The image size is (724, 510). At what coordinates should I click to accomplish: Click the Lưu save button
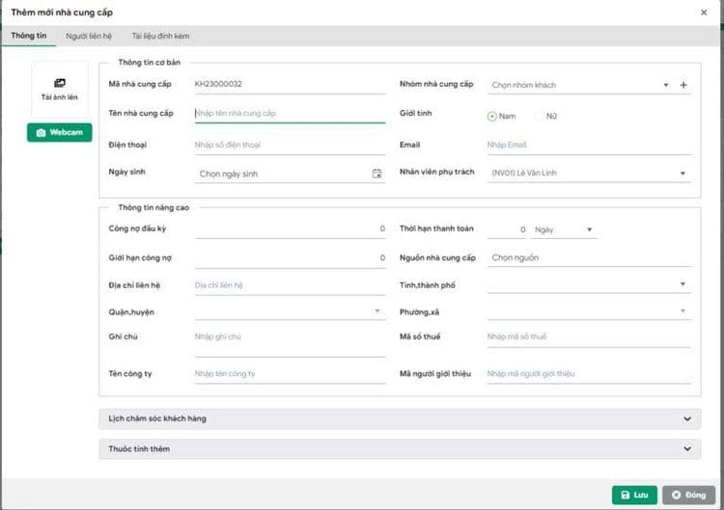(634, 495)
